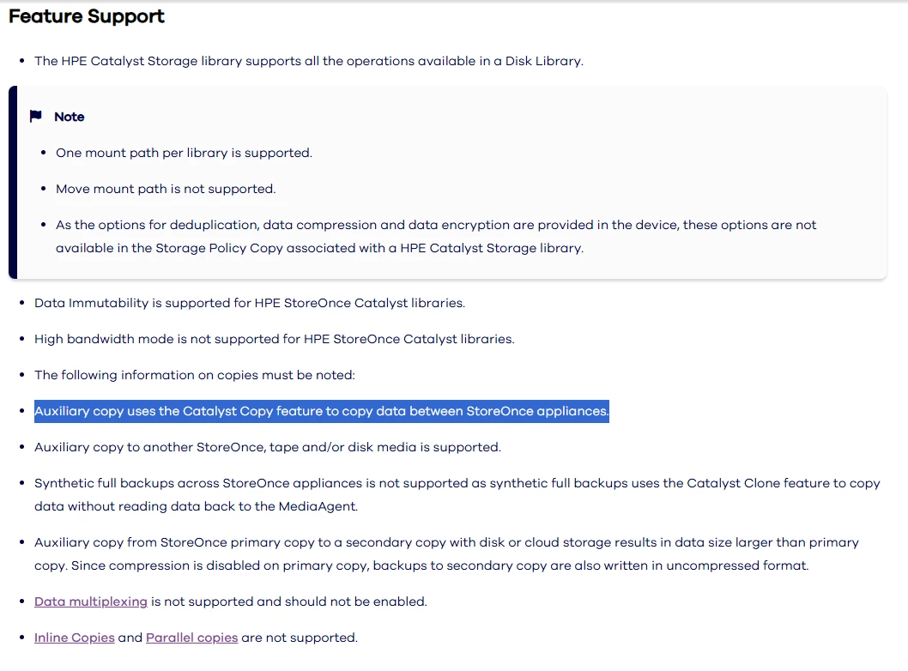Click 'are not supported.' text after Parallel copies
Viewport: 908px width, 671px height.
pyautogui.click(x=300, y=638)
